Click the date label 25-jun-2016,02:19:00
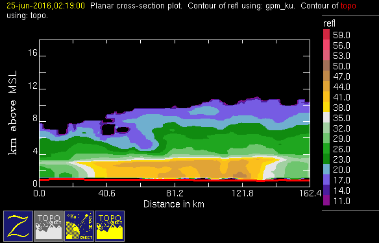Image resolution: width=379 pixels, height=243 pixels. 45,6
